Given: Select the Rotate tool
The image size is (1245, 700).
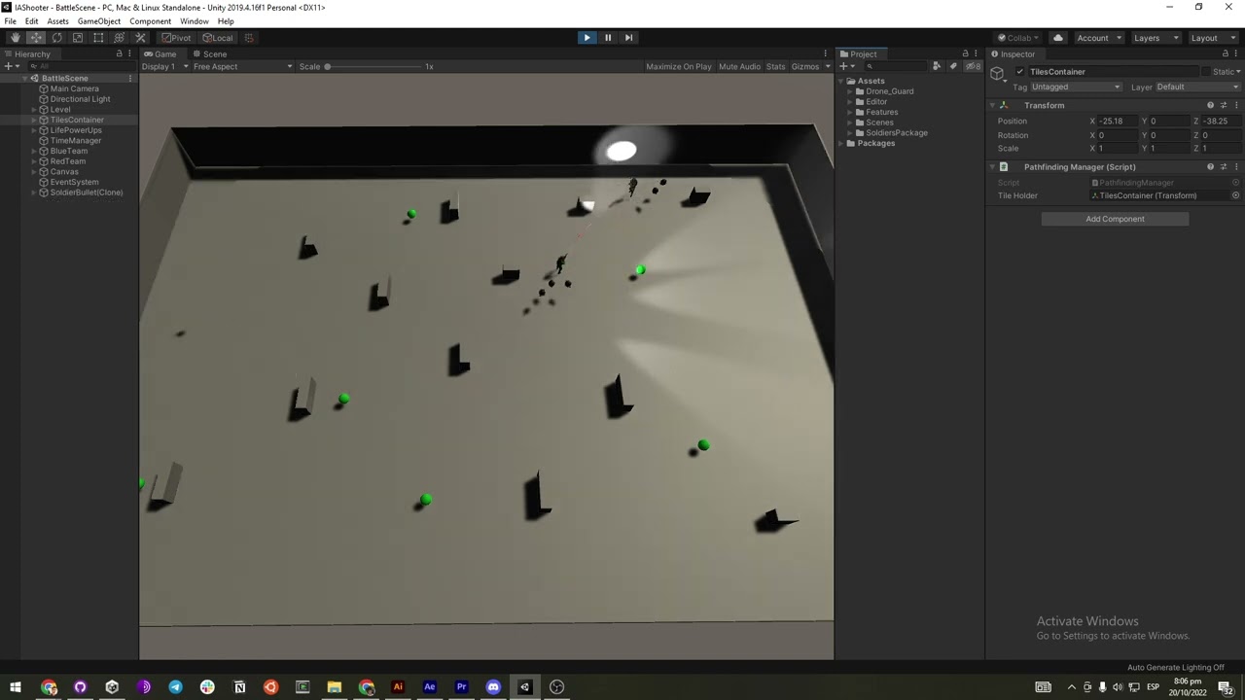Looking at the screenshot, I should (x=56, y=38).
